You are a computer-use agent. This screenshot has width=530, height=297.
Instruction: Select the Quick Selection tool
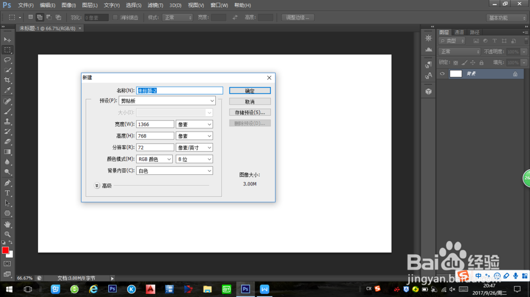tap(7, 70)
